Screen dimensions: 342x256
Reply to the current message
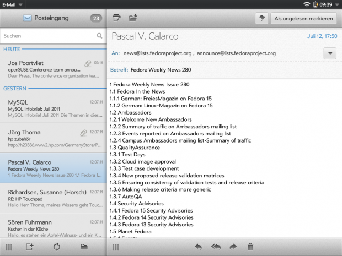(x=199, y=247)
